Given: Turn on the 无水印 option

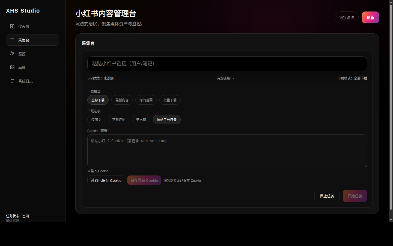Looking at the screenshot, I should (141, 120).
